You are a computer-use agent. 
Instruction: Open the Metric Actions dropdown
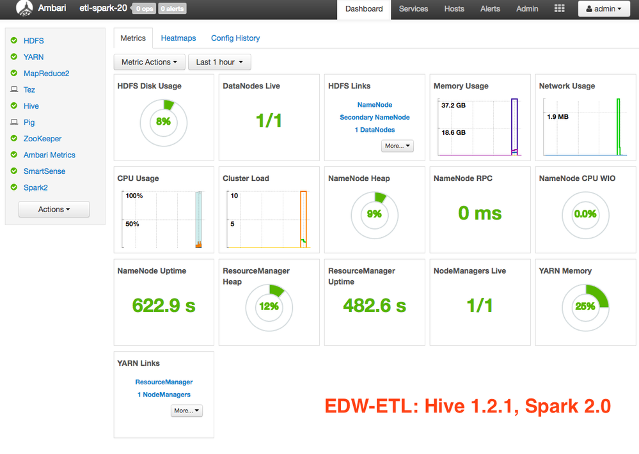[x=149, y=62]
